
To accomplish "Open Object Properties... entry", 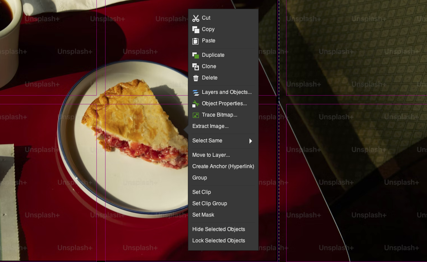I will (223, 103).
